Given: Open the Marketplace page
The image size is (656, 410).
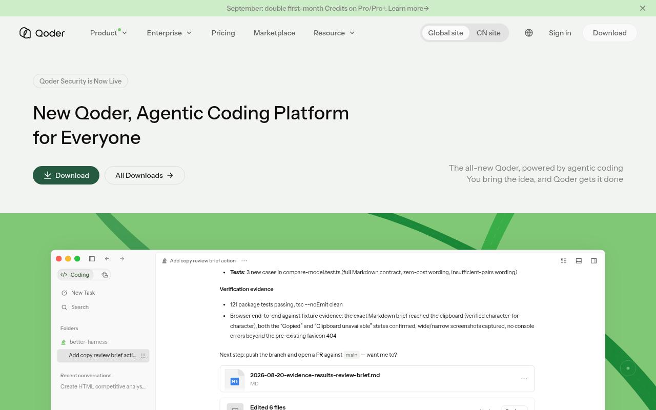Looking at the screenshot, I should 274,33.
